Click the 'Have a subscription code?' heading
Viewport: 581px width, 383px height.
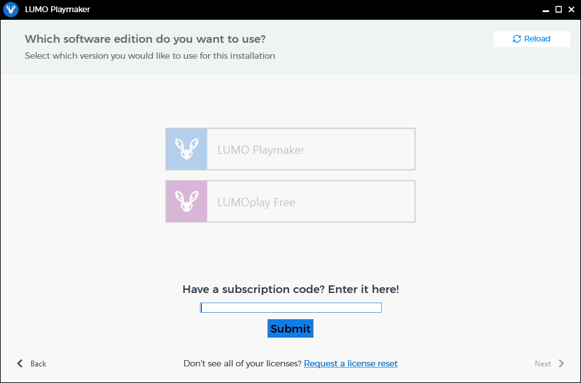tap(290, 289)
